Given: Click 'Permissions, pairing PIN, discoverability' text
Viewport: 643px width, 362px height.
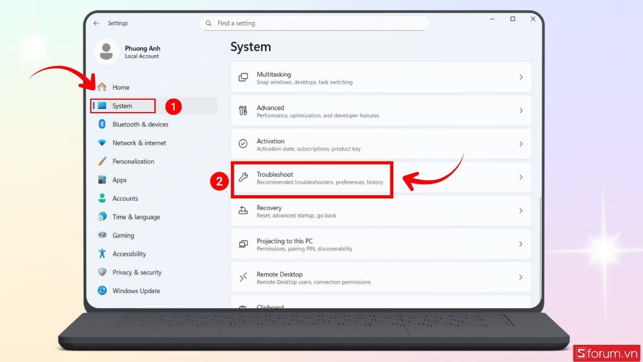Looking at the screenshot, I should point(304,249).
